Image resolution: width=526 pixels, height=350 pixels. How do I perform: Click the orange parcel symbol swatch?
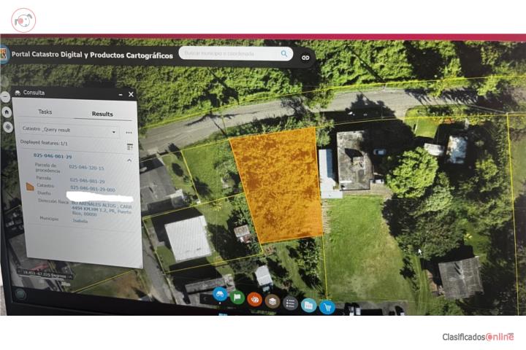30,187
